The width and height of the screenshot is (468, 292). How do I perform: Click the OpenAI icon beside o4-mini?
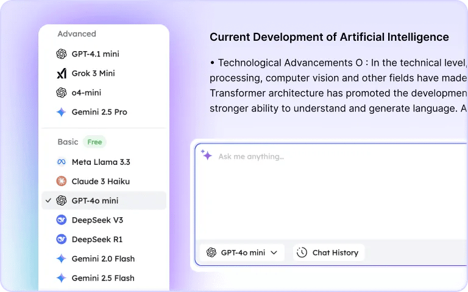pyautogui.click(x=61, y=93)
